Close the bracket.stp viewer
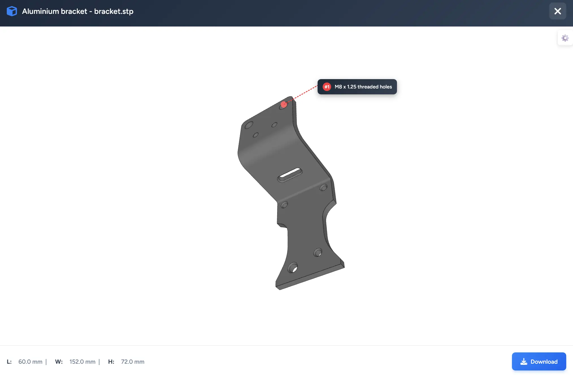The width and height of the screenshot is (573, 375). [x=557, y=11]
